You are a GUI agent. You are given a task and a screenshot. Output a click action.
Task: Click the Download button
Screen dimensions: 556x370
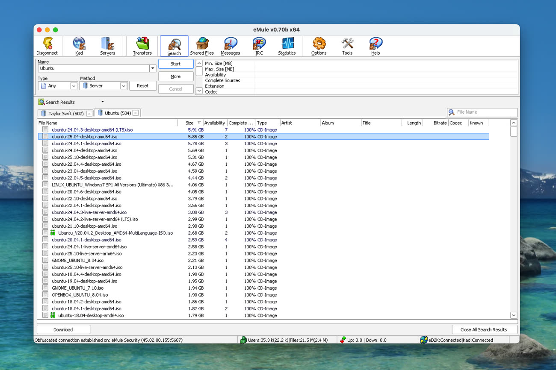tap(63, 329)
